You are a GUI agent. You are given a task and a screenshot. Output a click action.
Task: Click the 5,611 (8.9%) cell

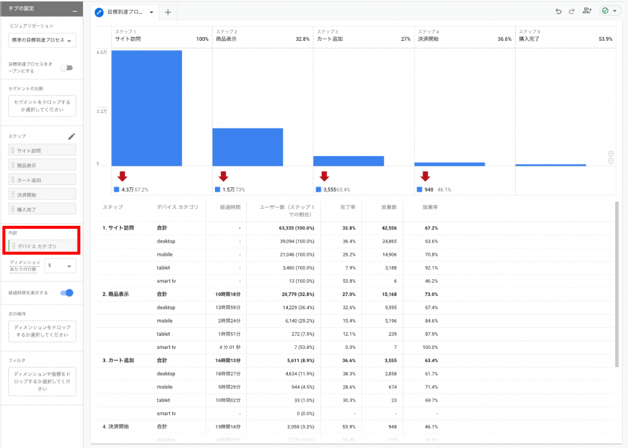(300, 360)
